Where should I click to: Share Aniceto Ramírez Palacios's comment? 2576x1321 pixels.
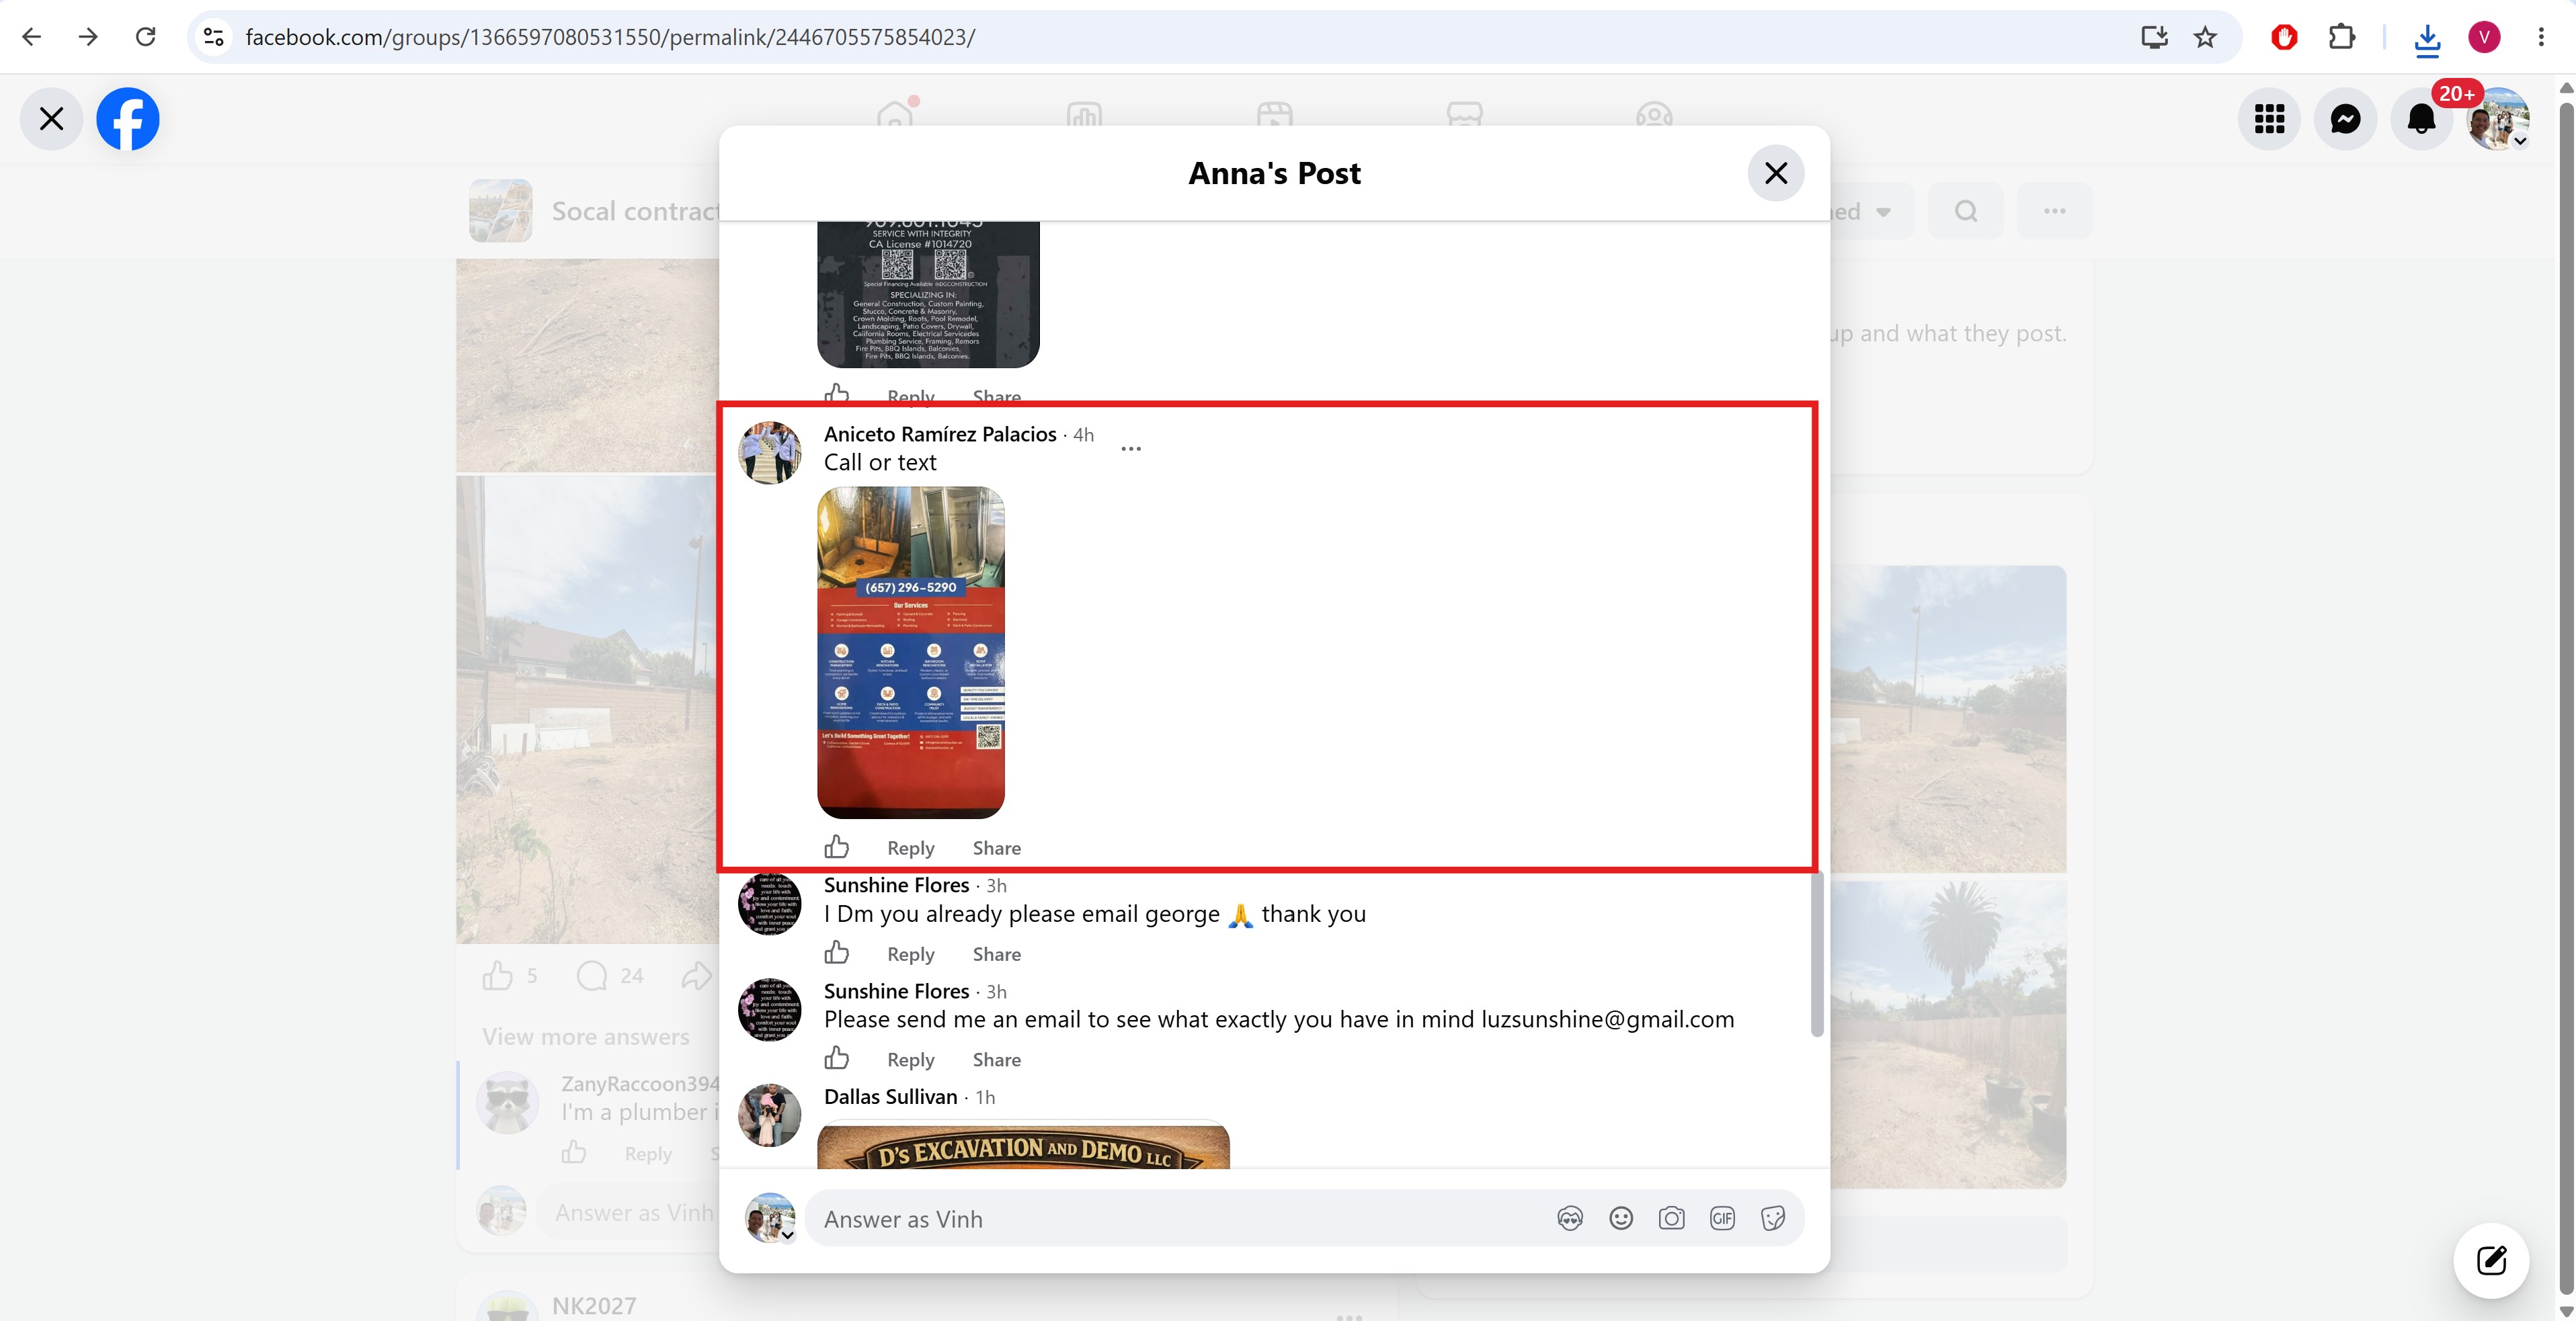[x=997, y=849]
